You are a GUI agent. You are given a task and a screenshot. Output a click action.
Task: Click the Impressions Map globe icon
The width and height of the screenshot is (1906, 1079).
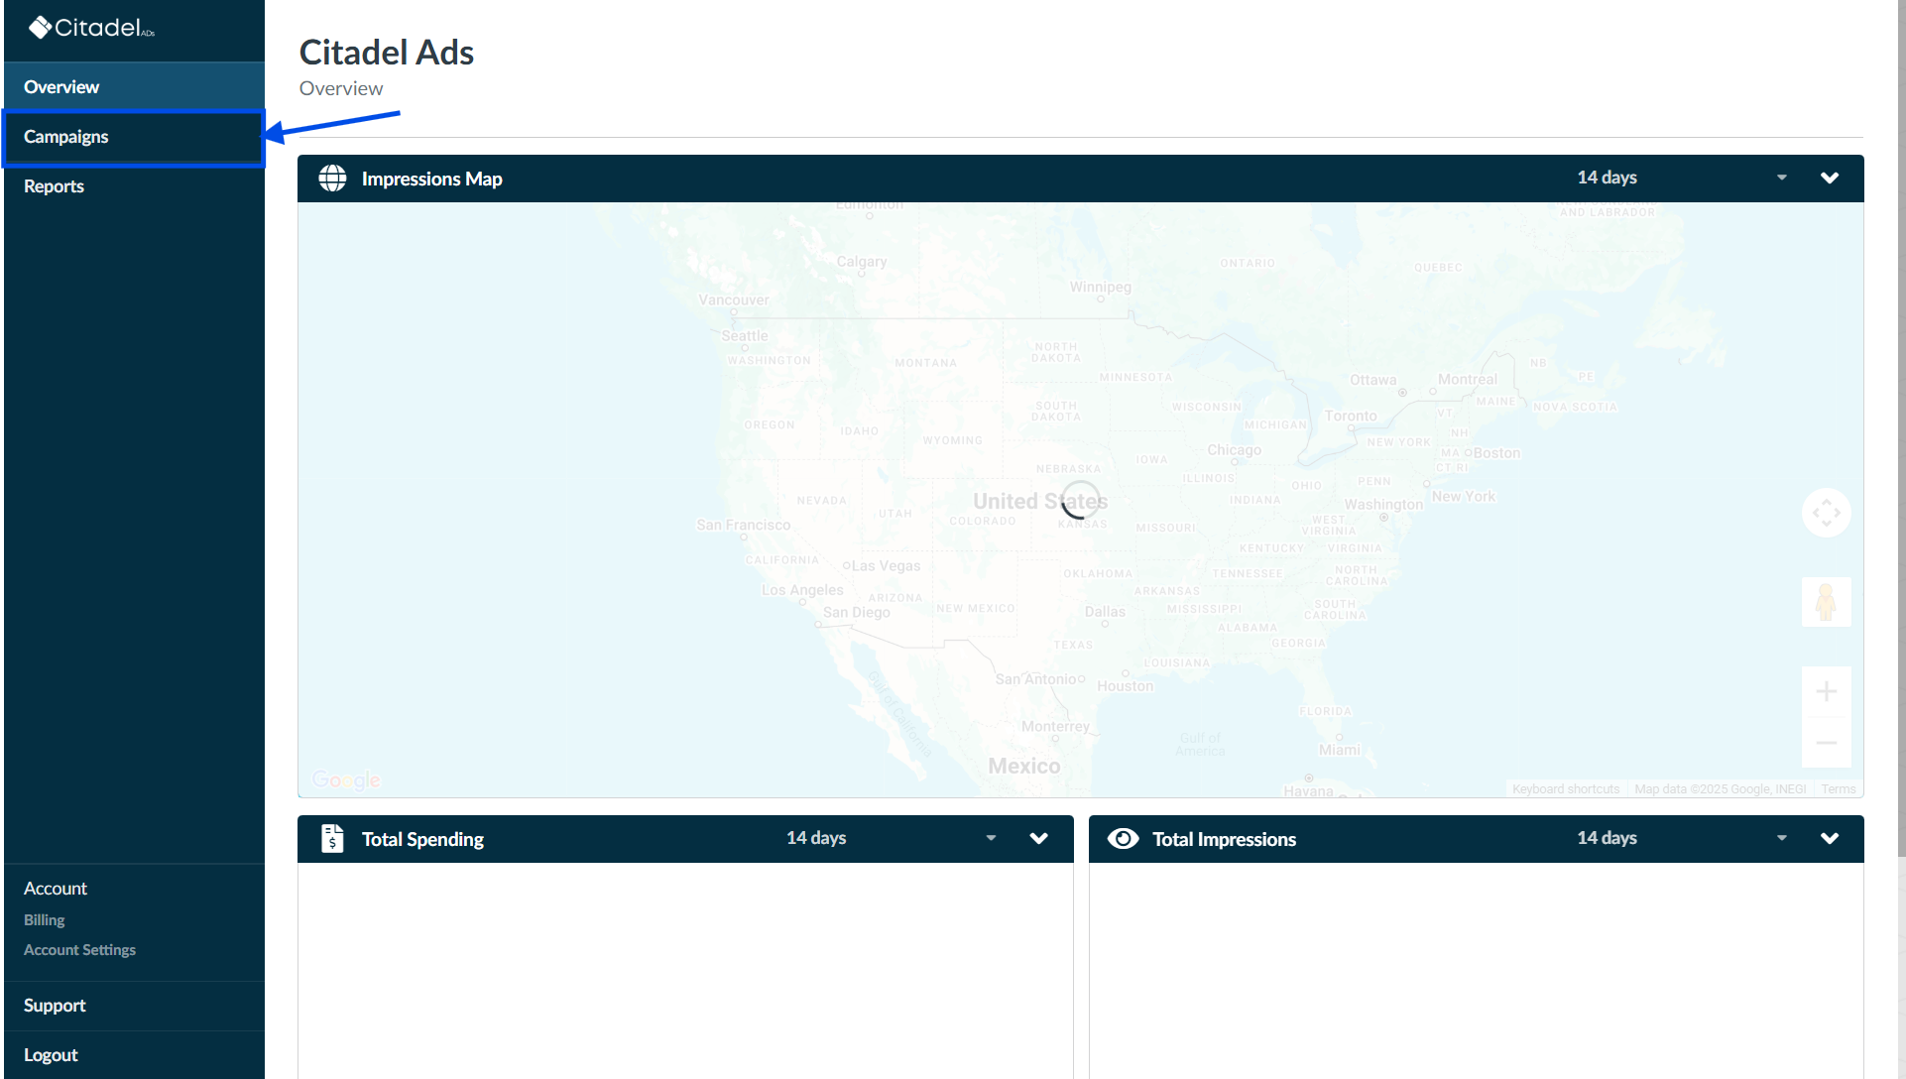(332, 179)
